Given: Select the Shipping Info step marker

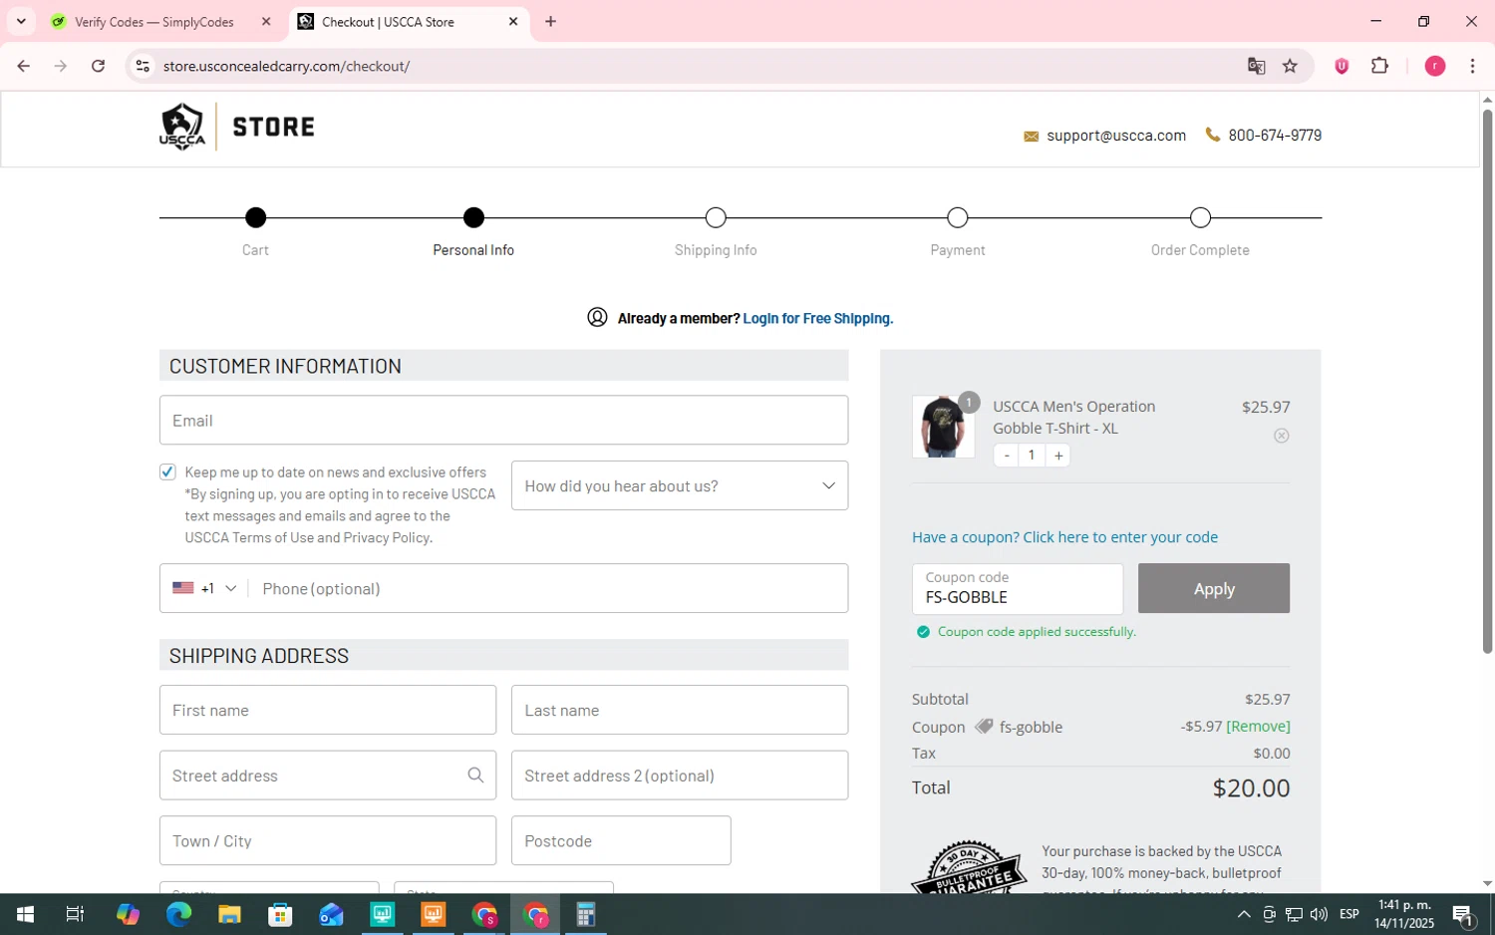Looking at the screenshot, I should 716,217.
